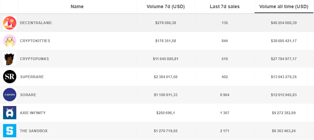Sort by Volume 7d (USD) header
Image resolution: width=314 pixels, height=140 pixels.
click(x=165, y=7)
